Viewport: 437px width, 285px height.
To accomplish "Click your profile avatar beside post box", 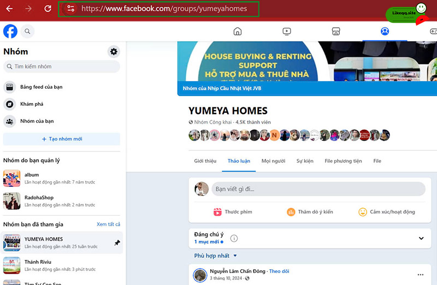I will coord(202,189).
